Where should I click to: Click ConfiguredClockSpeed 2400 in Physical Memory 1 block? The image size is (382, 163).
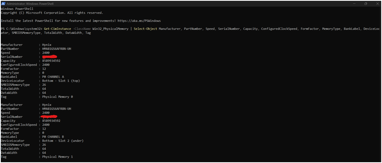pos(46,125)
